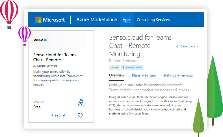This screenshot has width=223, height=137.
Task: Click the 'Free' price on the card
Action: click(x=37, y=107)
